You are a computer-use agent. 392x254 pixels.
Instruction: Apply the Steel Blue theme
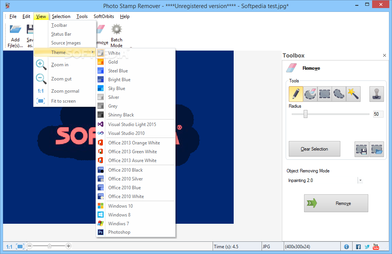coord(136,70)
